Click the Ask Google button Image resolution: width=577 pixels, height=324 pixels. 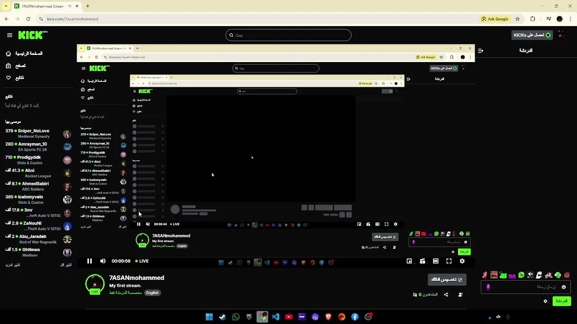coord(495,19)
